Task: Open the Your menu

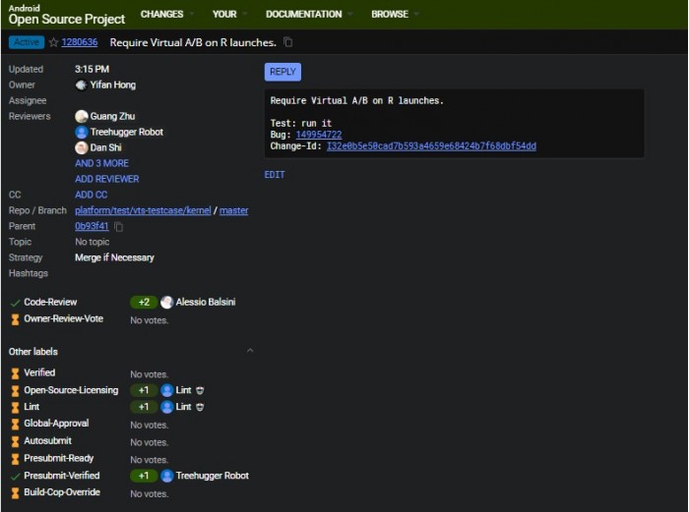Action: click(224, 15)
